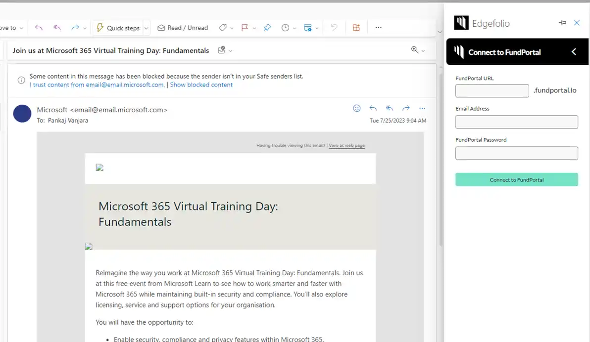The height and width of the screenshot is (342, 590).
Task: Click the Email Address input field
Action: click(x=517, y=122)
